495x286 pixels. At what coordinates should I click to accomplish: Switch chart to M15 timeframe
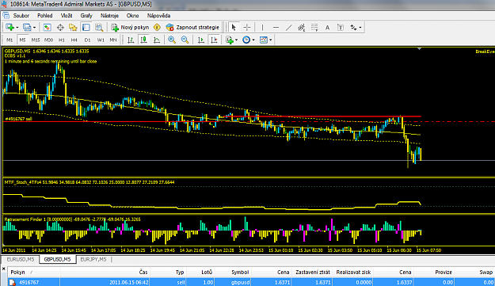tap(36, 40)
